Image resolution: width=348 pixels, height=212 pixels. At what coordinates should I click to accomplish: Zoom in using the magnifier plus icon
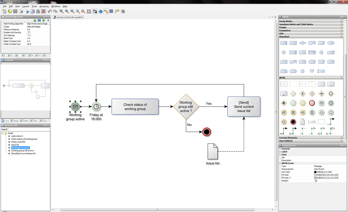click(61, 11)
